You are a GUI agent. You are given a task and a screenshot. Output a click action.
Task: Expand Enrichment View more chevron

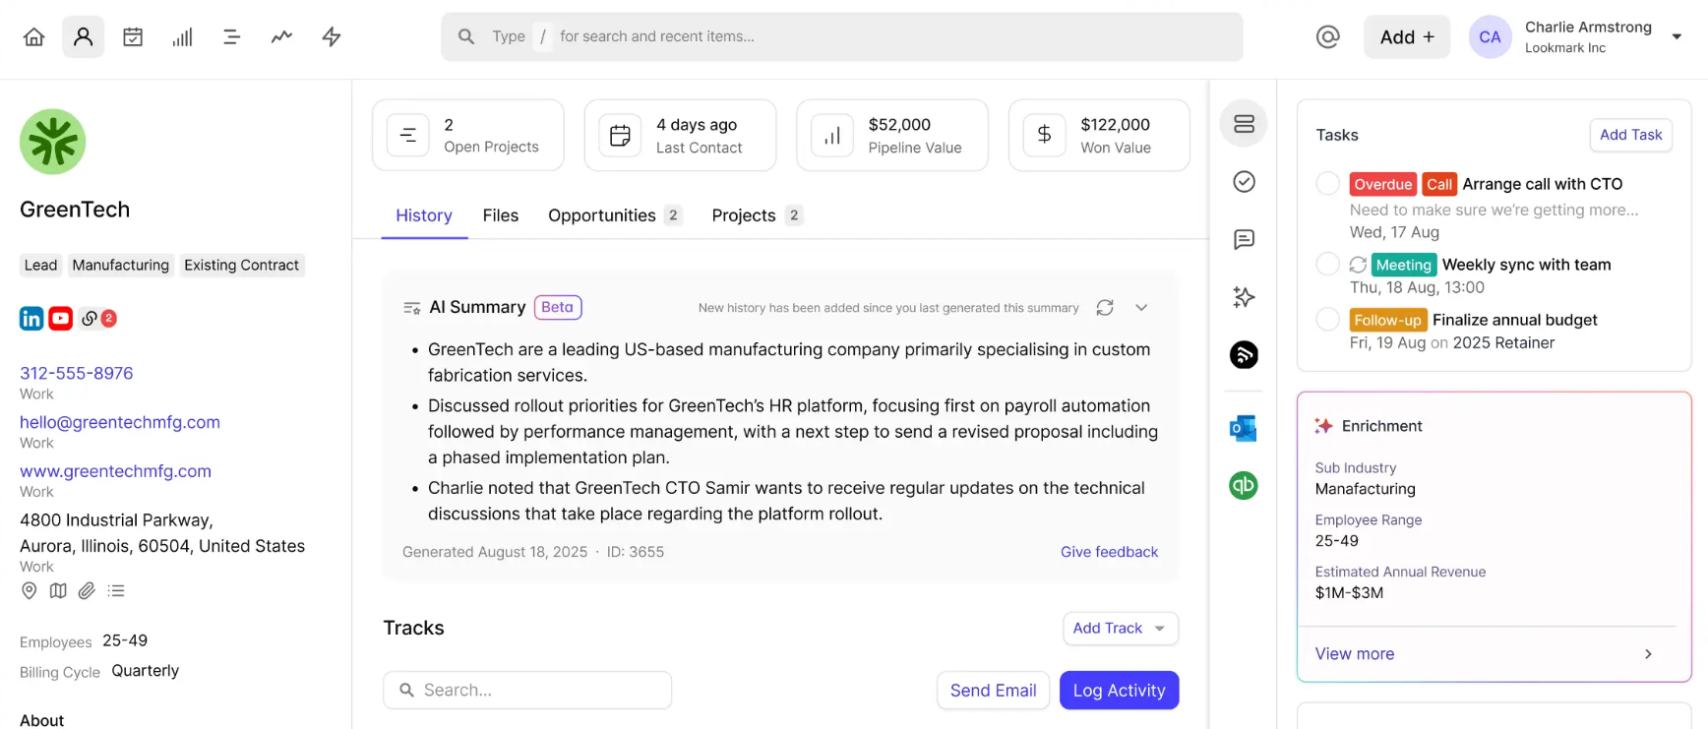pos(1648,654)
